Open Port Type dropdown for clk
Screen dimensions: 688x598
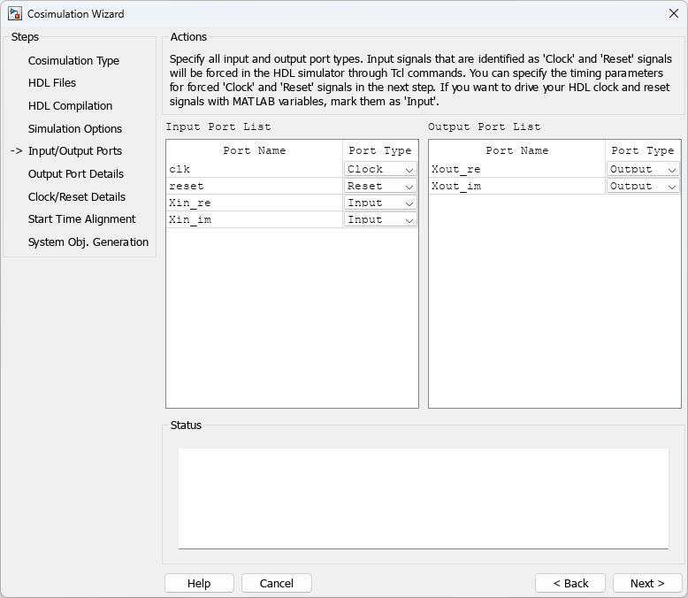[x=380, y=169]
